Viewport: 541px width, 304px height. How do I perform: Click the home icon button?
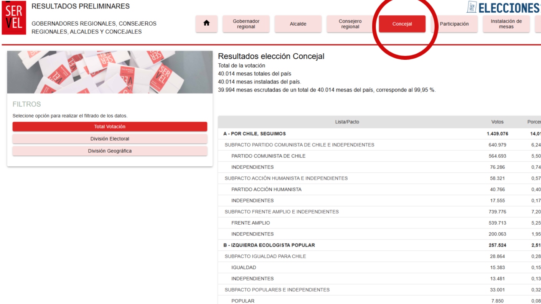206,24
